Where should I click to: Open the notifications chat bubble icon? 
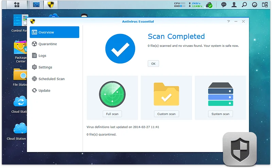point(224,5)
